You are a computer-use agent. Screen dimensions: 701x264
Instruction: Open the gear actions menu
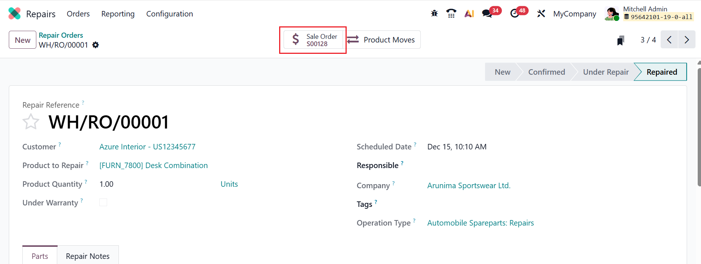[x=96, y=45]
